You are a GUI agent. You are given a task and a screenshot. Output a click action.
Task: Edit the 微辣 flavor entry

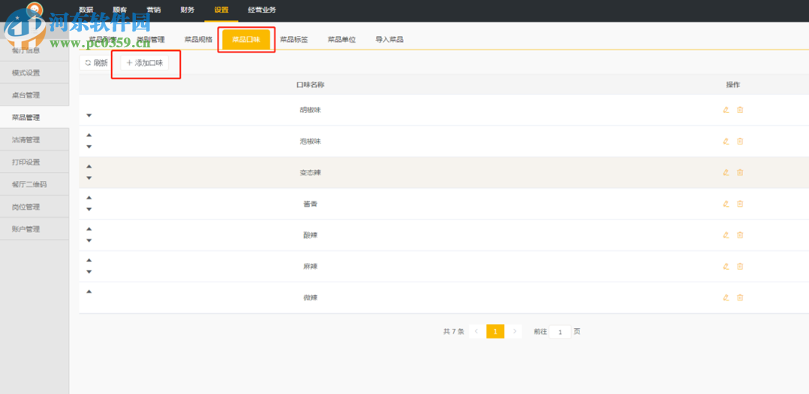pos(726,297)
